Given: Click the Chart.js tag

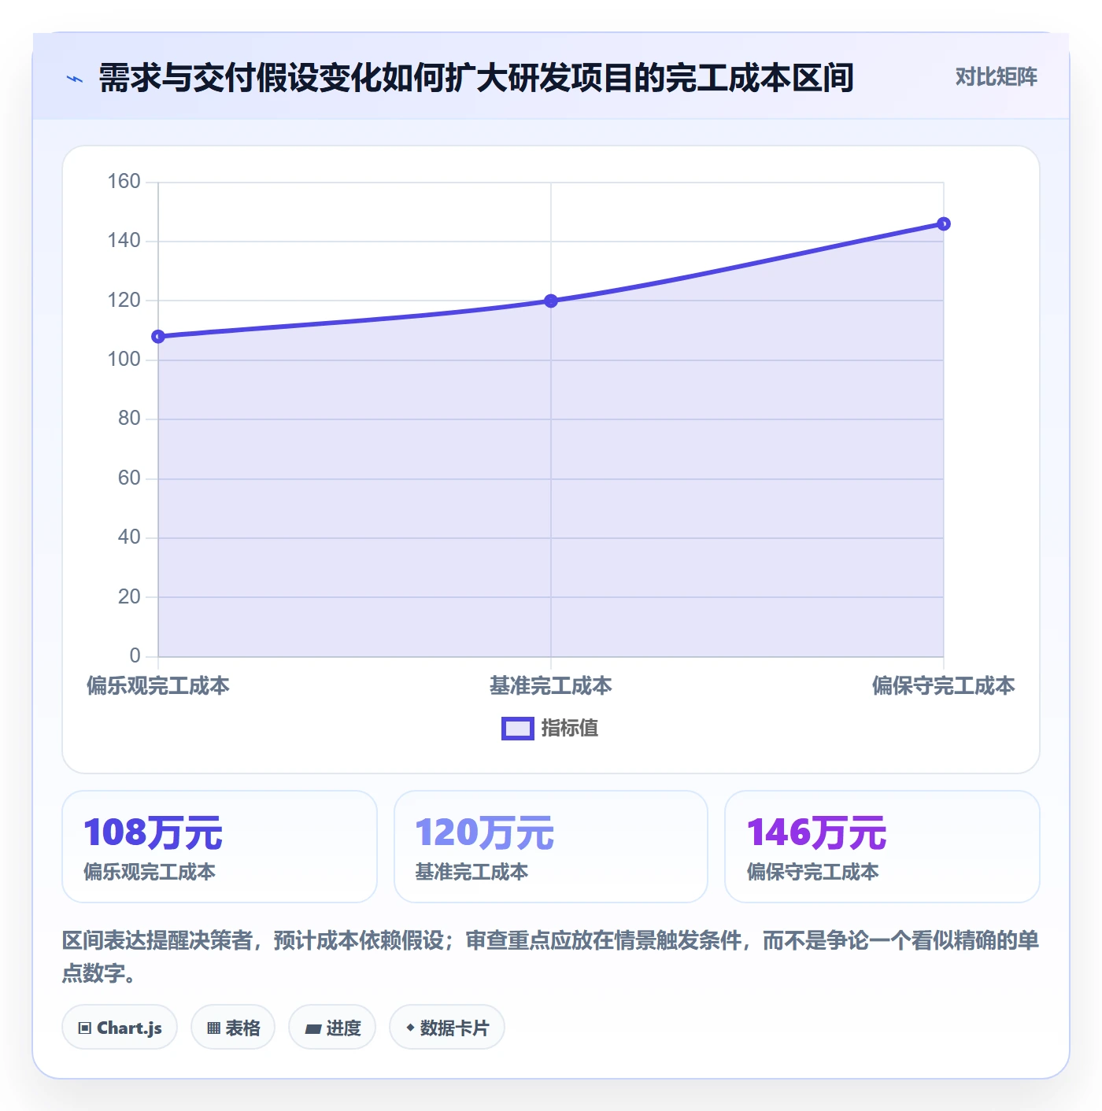Looking at the screenshot, I should (x=120, y=1028).
